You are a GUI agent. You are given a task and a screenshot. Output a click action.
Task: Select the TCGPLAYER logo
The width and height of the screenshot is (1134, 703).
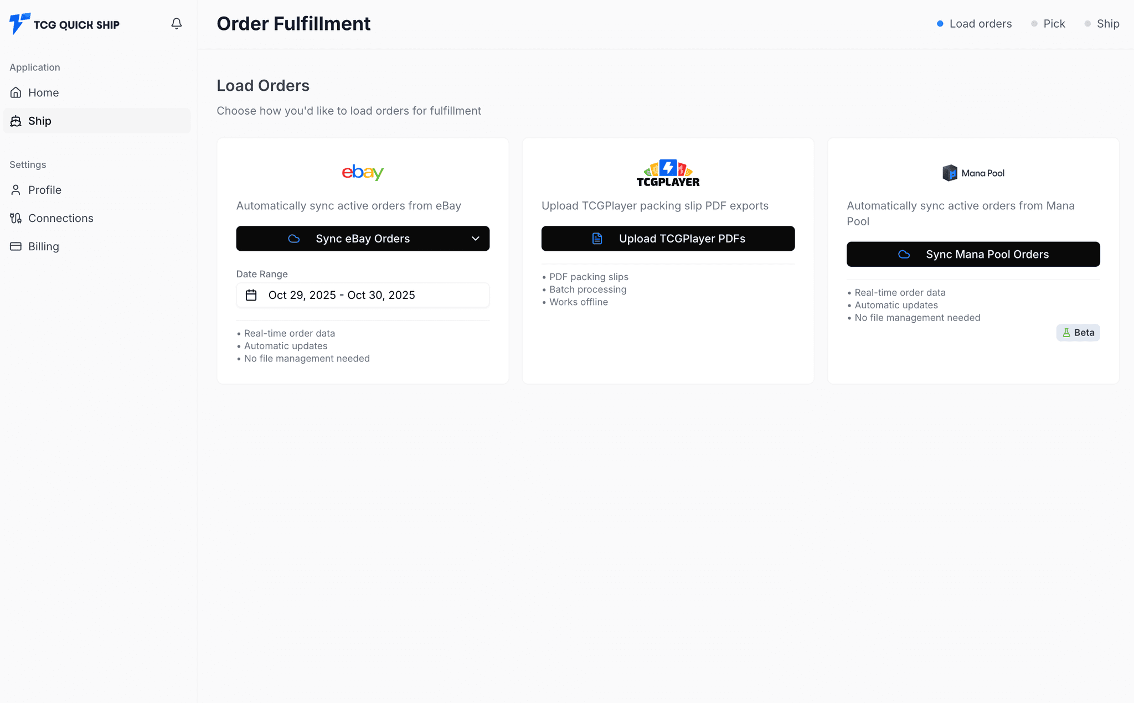668,172
